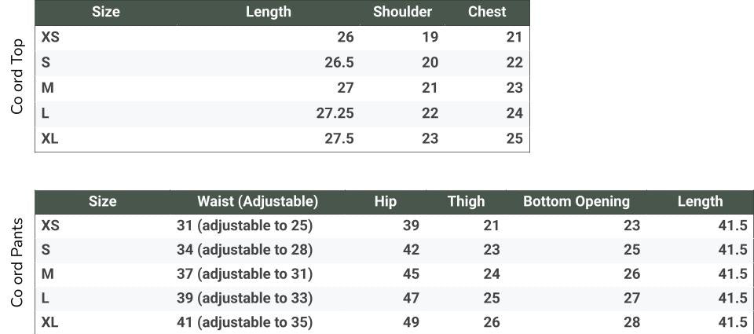
Task: Select the XS row in Co ord Top table
Action: [x=50, y=37]
